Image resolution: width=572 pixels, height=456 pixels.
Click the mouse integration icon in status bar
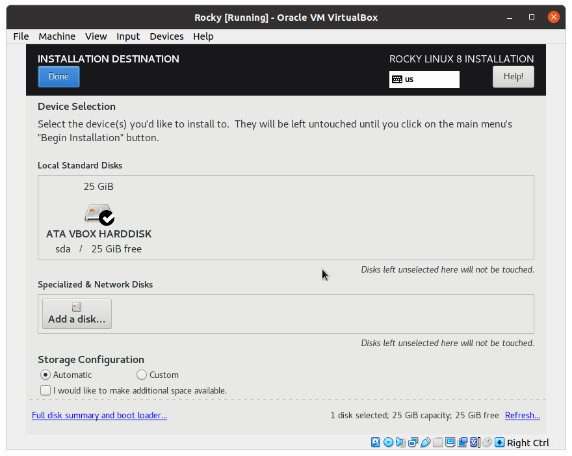click(487, 442)
